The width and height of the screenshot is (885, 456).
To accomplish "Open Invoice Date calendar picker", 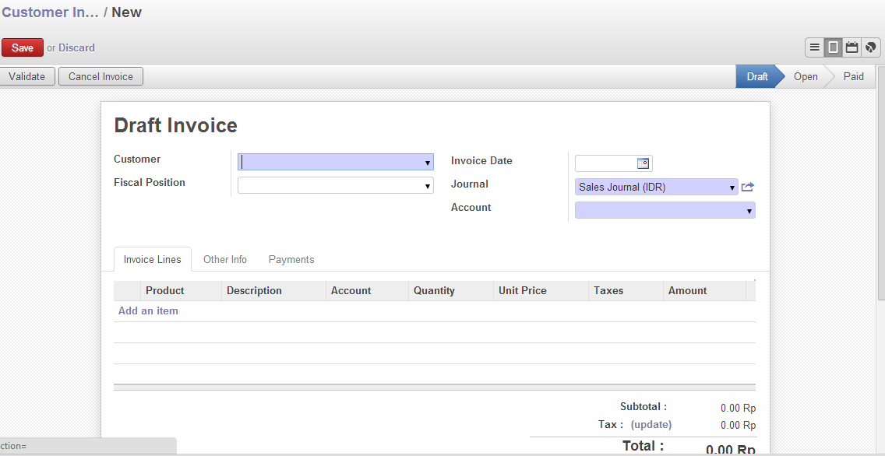I will tap(643, 163).
